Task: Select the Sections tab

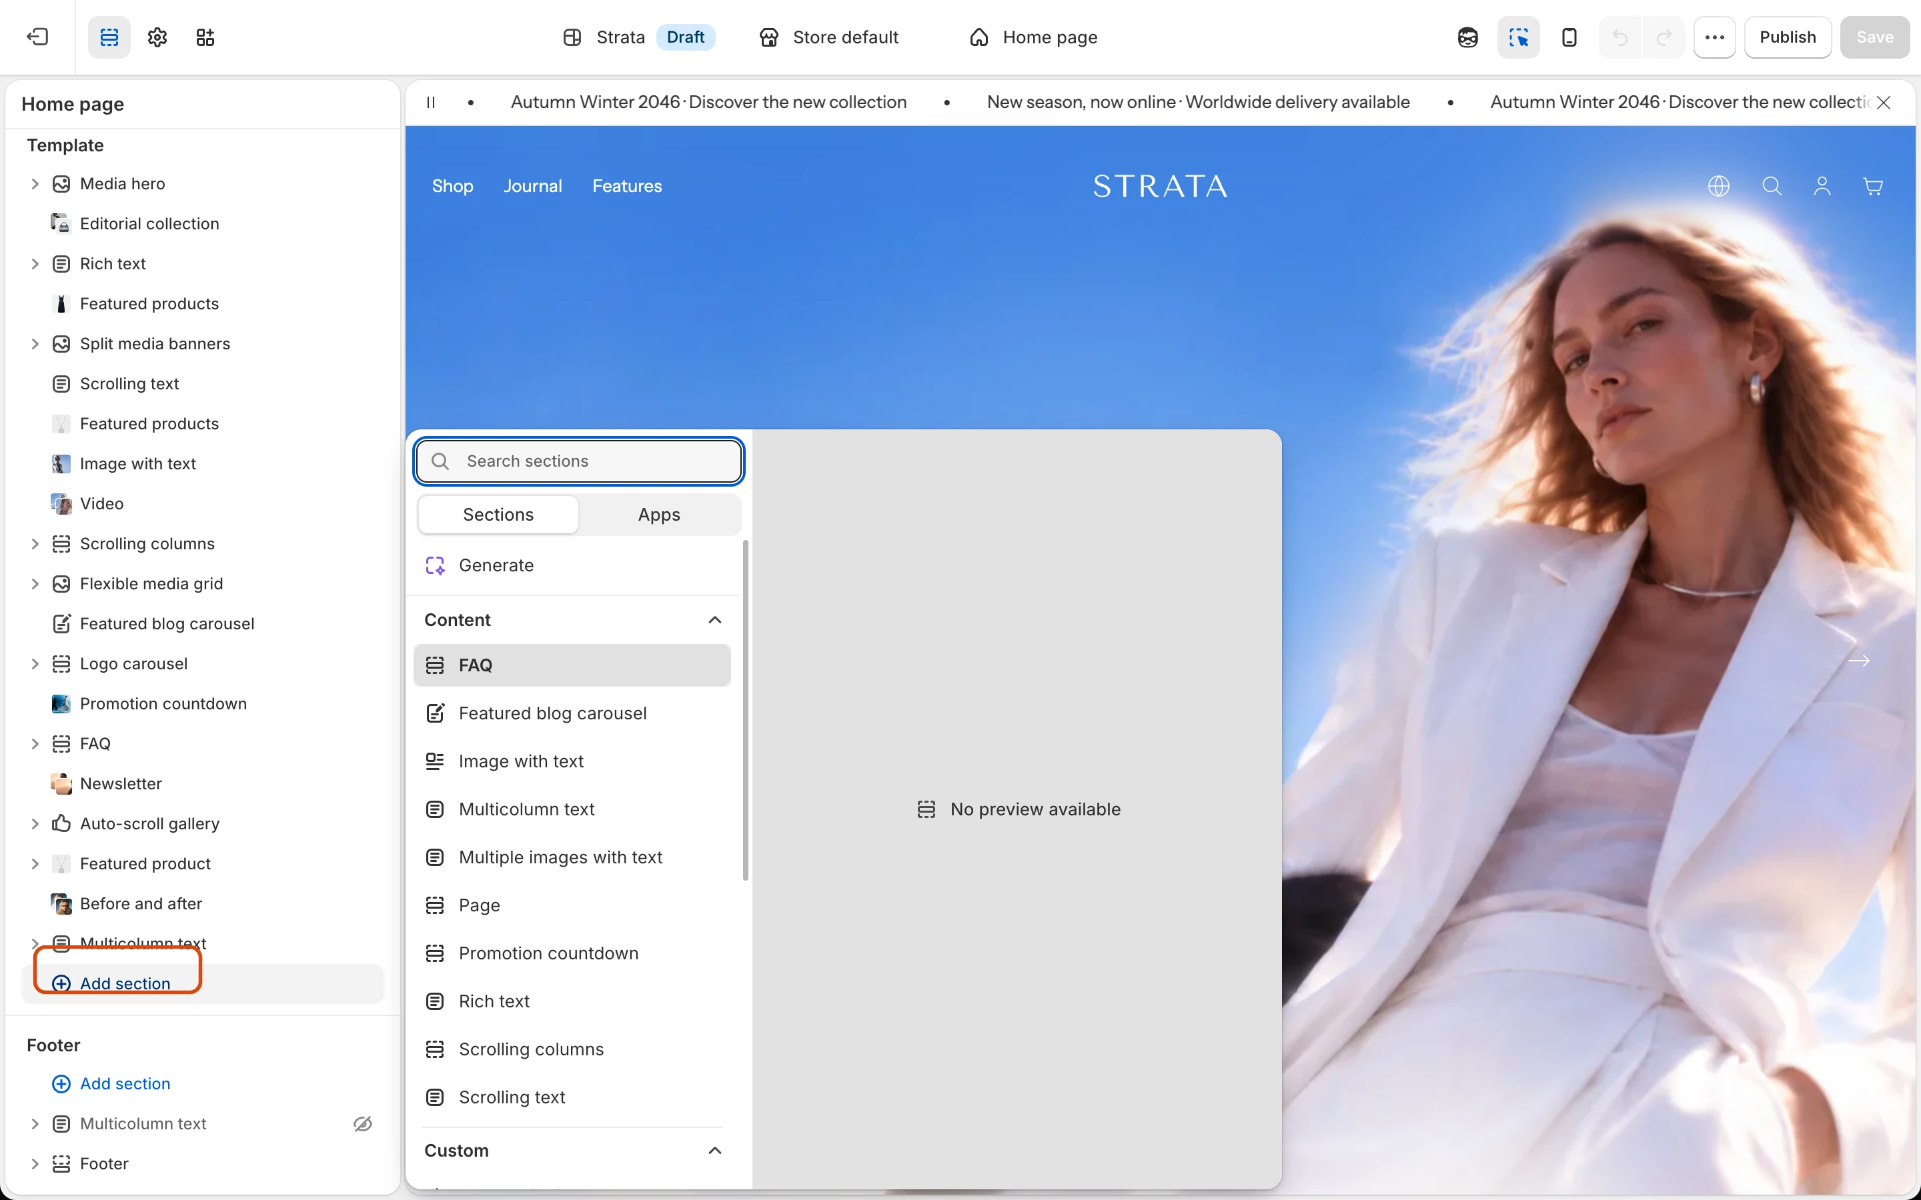Action: click(498, 514)
